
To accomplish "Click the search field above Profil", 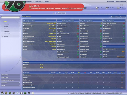I will coord(10,17).
